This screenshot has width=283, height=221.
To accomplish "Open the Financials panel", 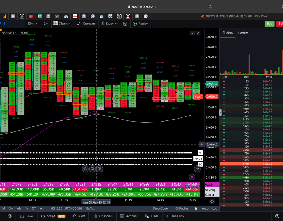I will [102, 216].
